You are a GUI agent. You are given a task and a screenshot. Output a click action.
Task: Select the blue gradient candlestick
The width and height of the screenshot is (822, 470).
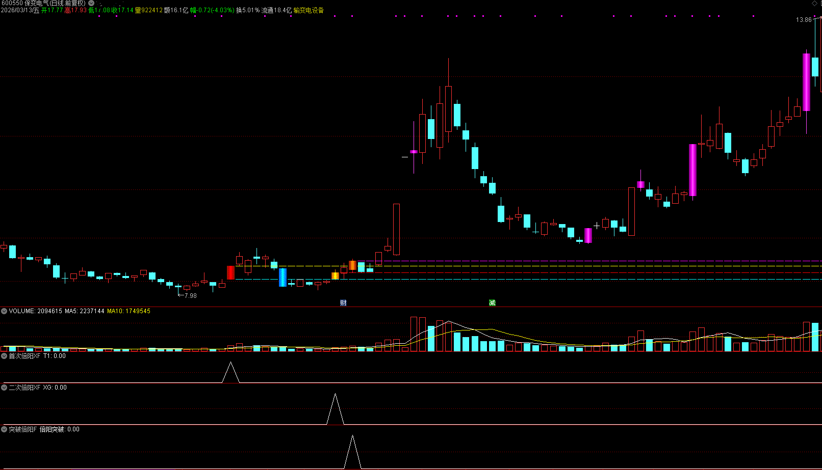click(282, 278)
